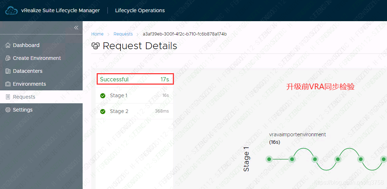387x189 pixels.
Task: Click the Lifecycle Operations header title
Action: tap(140, 11)
